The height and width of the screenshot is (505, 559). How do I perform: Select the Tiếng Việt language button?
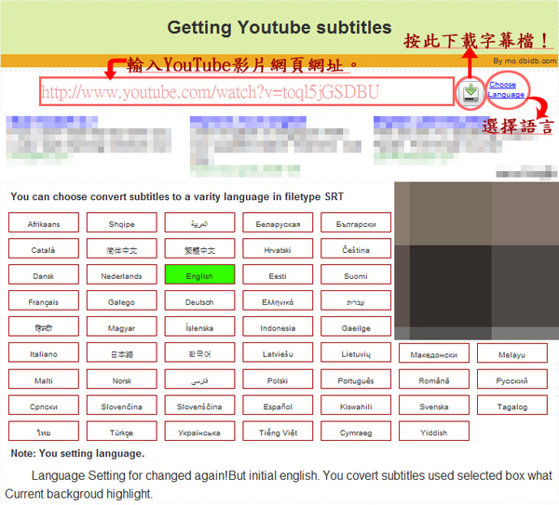coord(278,432)
